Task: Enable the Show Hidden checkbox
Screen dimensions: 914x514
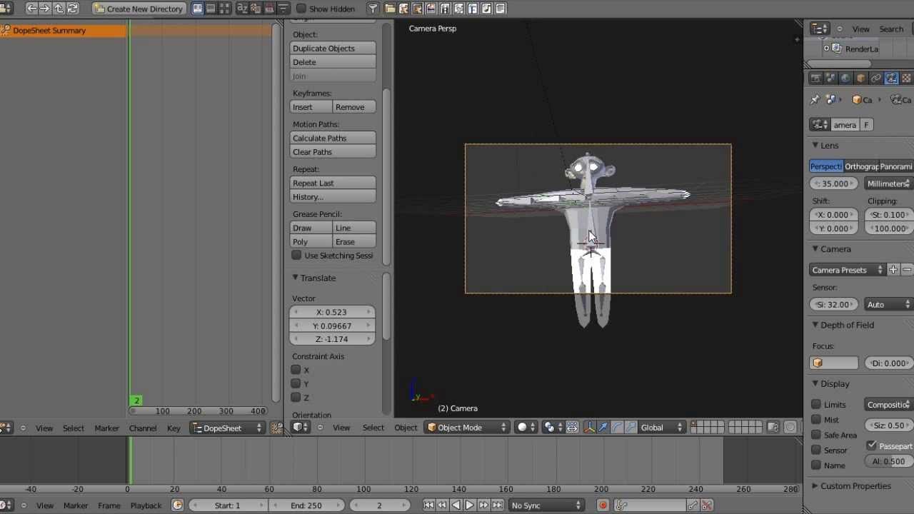Action: point(301,9)
